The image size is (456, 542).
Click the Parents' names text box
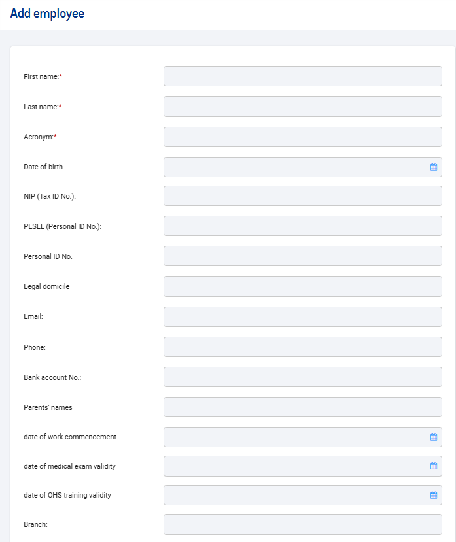(303, 407)
